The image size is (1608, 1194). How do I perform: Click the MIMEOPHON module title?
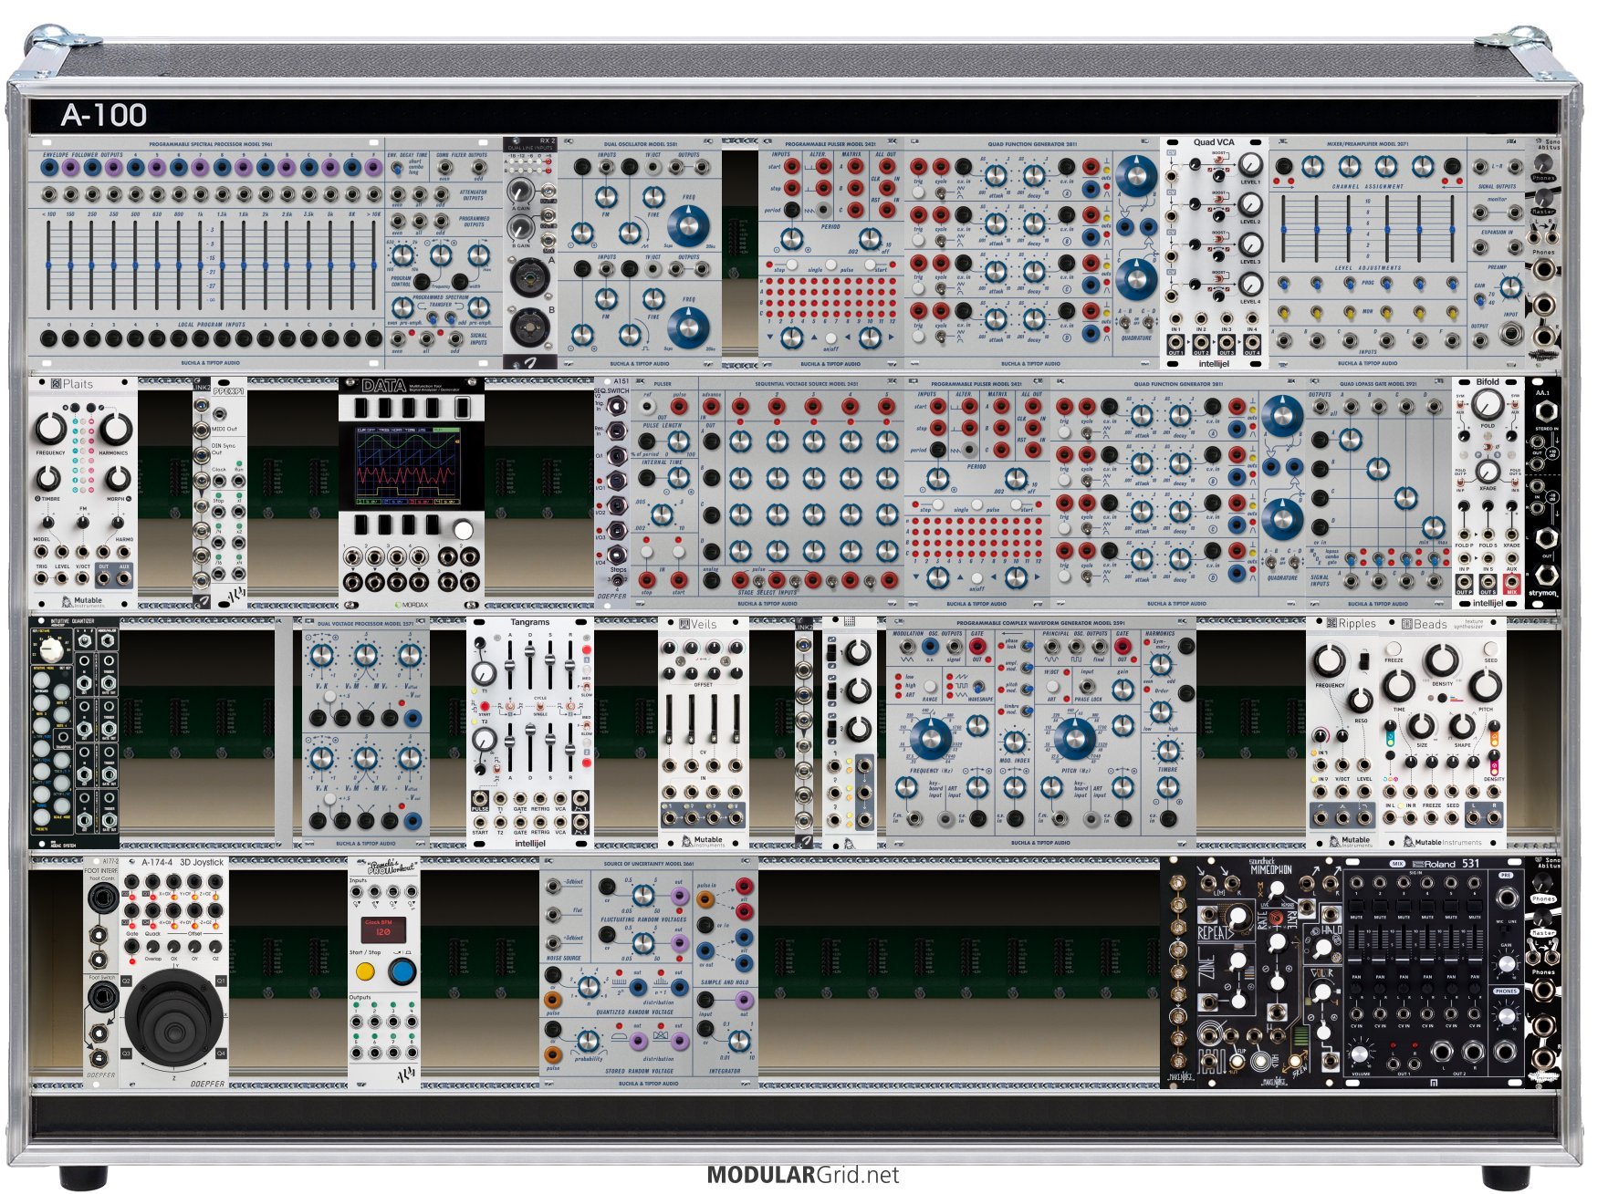pyautogui.click(x=1270, y=870)
